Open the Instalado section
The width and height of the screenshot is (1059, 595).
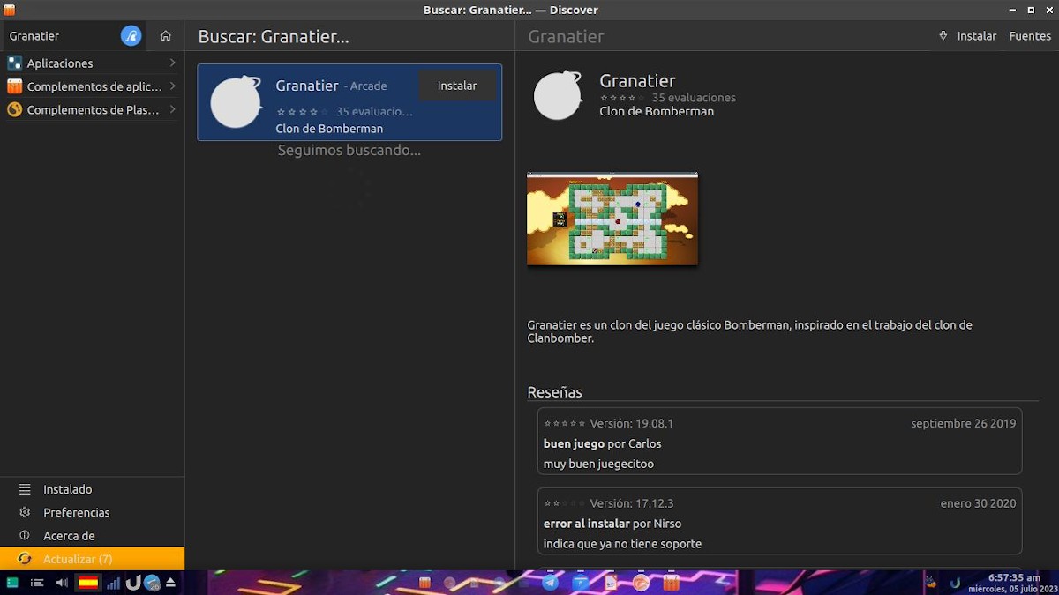[92, 489]
